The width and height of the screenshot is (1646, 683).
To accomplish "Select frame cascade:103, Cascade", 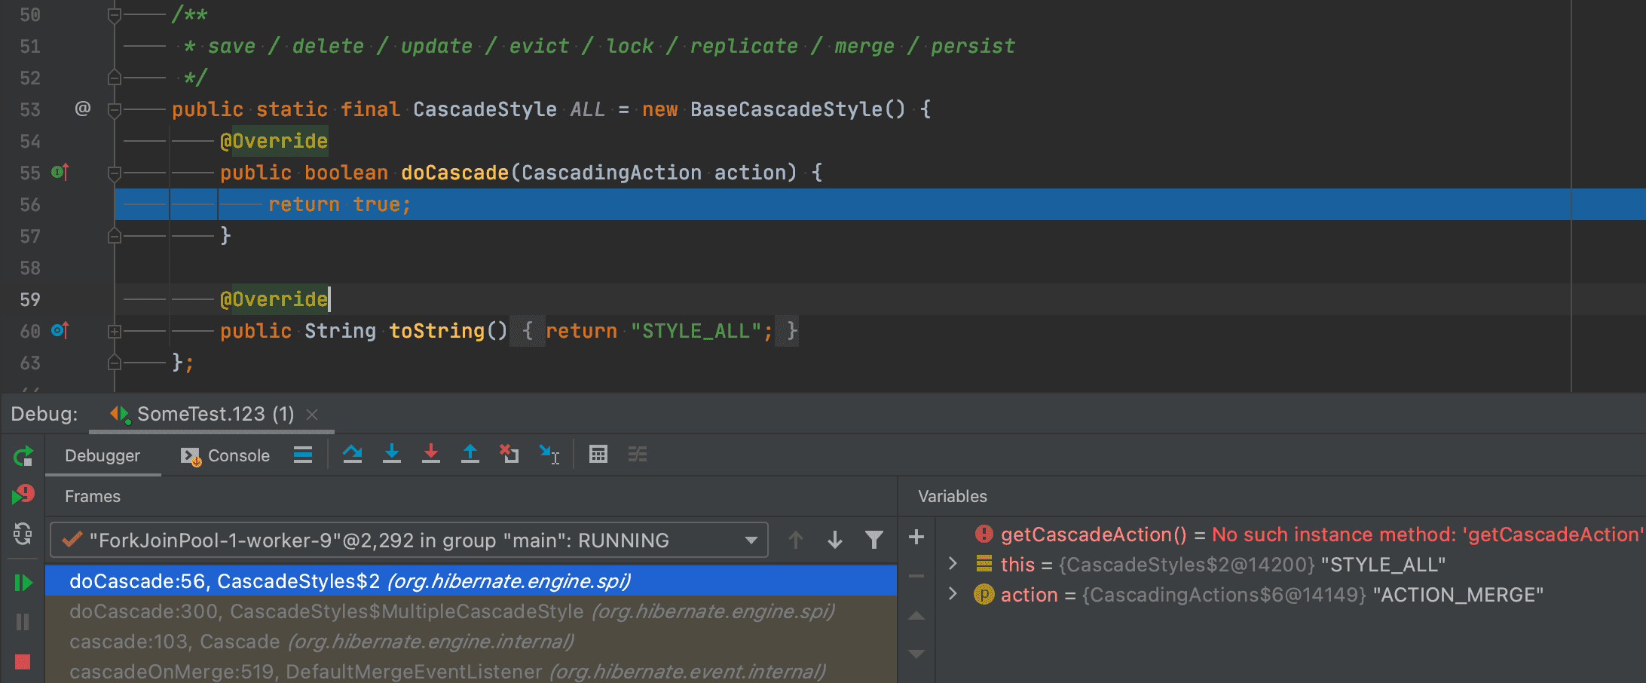I will [x=471, y=642].
